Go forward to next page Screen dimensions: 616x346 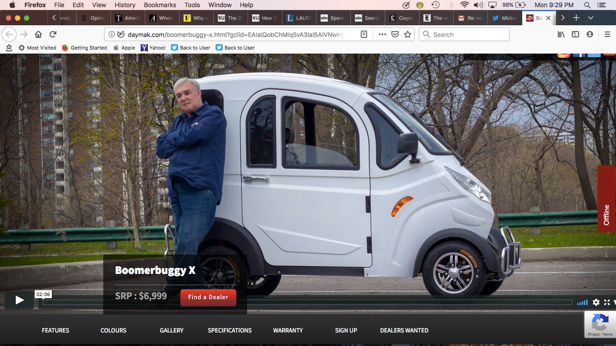pyautogui.click(x=24, y=34)
